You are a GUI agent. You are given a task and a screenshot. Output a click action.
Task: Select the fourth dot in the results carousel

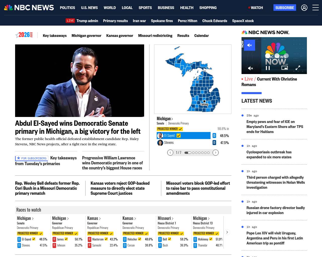click(199, 153)
